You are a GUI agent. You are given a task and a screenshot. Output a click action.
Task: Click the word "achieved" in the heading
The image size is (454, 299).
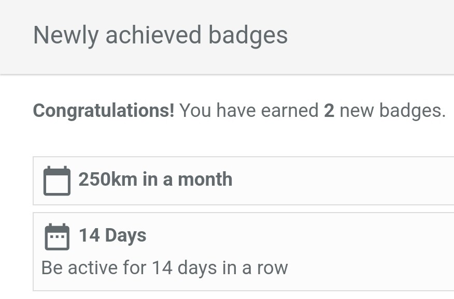(153, 35)
